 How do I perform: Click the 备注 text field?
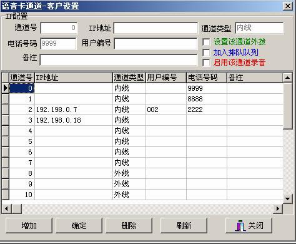pos(118,60)
